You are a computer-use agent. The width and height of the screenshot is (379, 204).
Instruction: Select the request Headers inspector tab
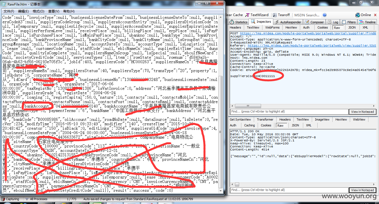click(235, 27)
